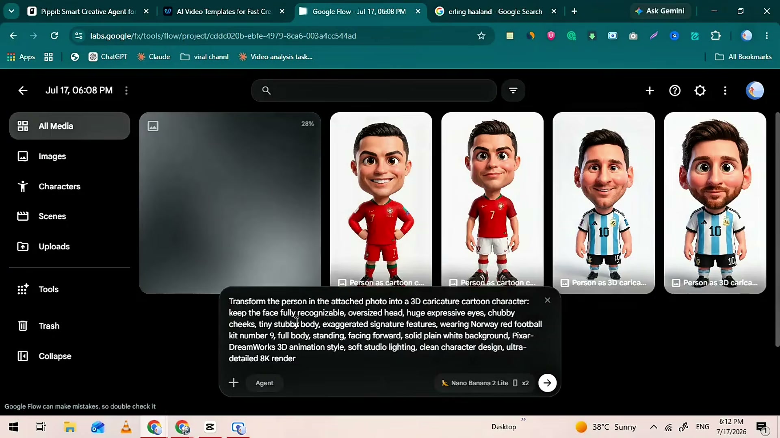
Task: Click the Agent mode chip
Action: (264, 383)
